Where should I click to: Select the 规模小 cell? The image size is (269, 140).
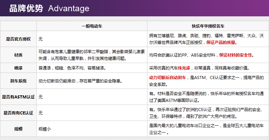[45, 129]
